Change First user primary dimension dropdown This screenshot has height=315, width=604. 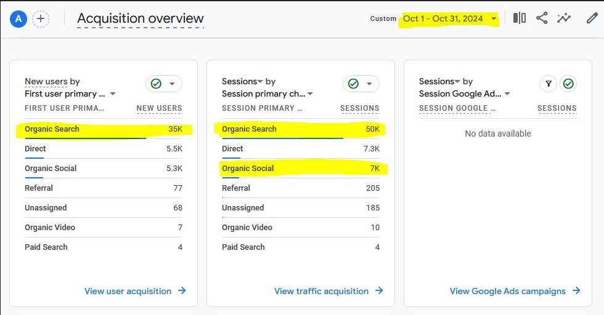[x=70, y=94]
